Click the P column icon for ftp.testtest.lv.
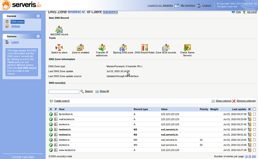This screenshot has width=258, height=159. coord(56,114)
